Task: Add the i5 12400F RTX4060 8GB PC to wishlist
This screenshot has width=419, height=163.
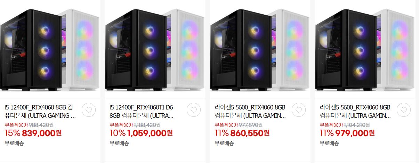Action: (89, 110)
